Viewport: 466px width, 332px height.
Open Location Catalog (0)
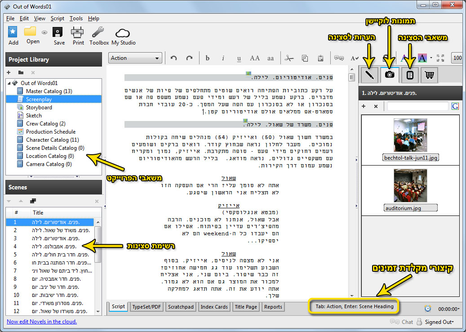[50, 156]
